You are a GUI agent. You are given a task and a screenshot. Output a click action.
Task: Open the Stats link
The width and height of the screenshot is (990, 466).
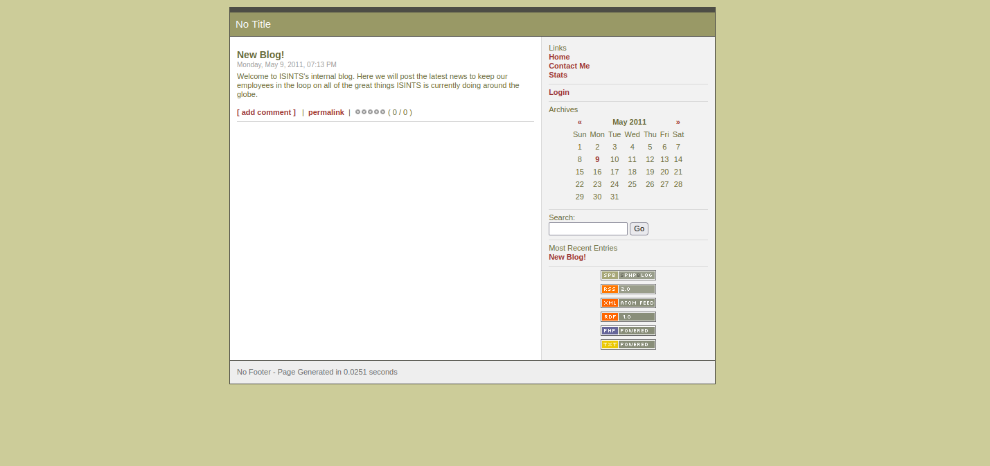[x=558, y=75]
